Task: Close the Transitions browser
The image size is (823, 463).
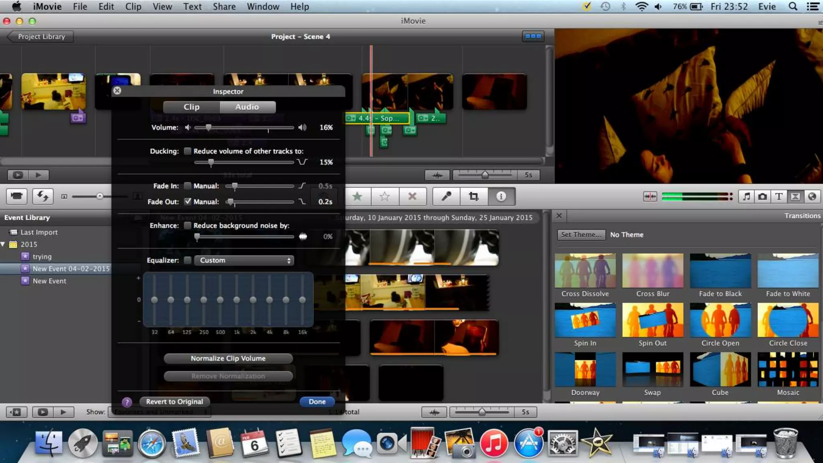Action: coord(559,216)
